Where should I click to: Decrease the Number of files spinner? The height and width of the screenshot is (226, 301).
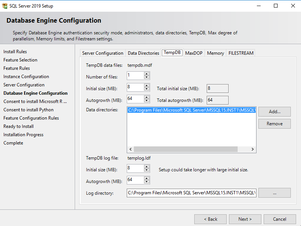tap(147, 78)
